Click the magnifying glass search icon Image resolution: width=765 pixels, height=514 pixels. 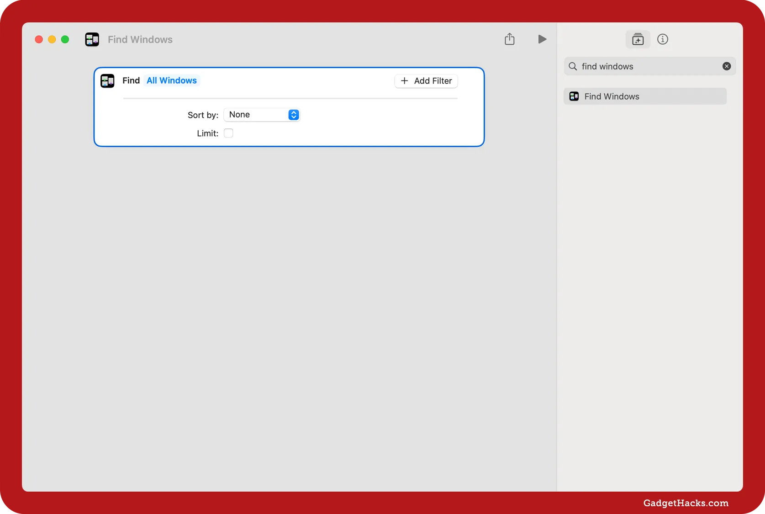coord(573,66)
